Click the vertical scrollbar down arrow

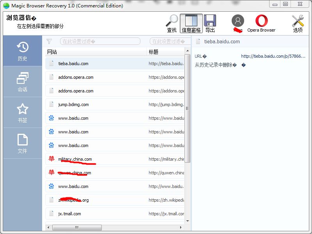pos(188,221)
